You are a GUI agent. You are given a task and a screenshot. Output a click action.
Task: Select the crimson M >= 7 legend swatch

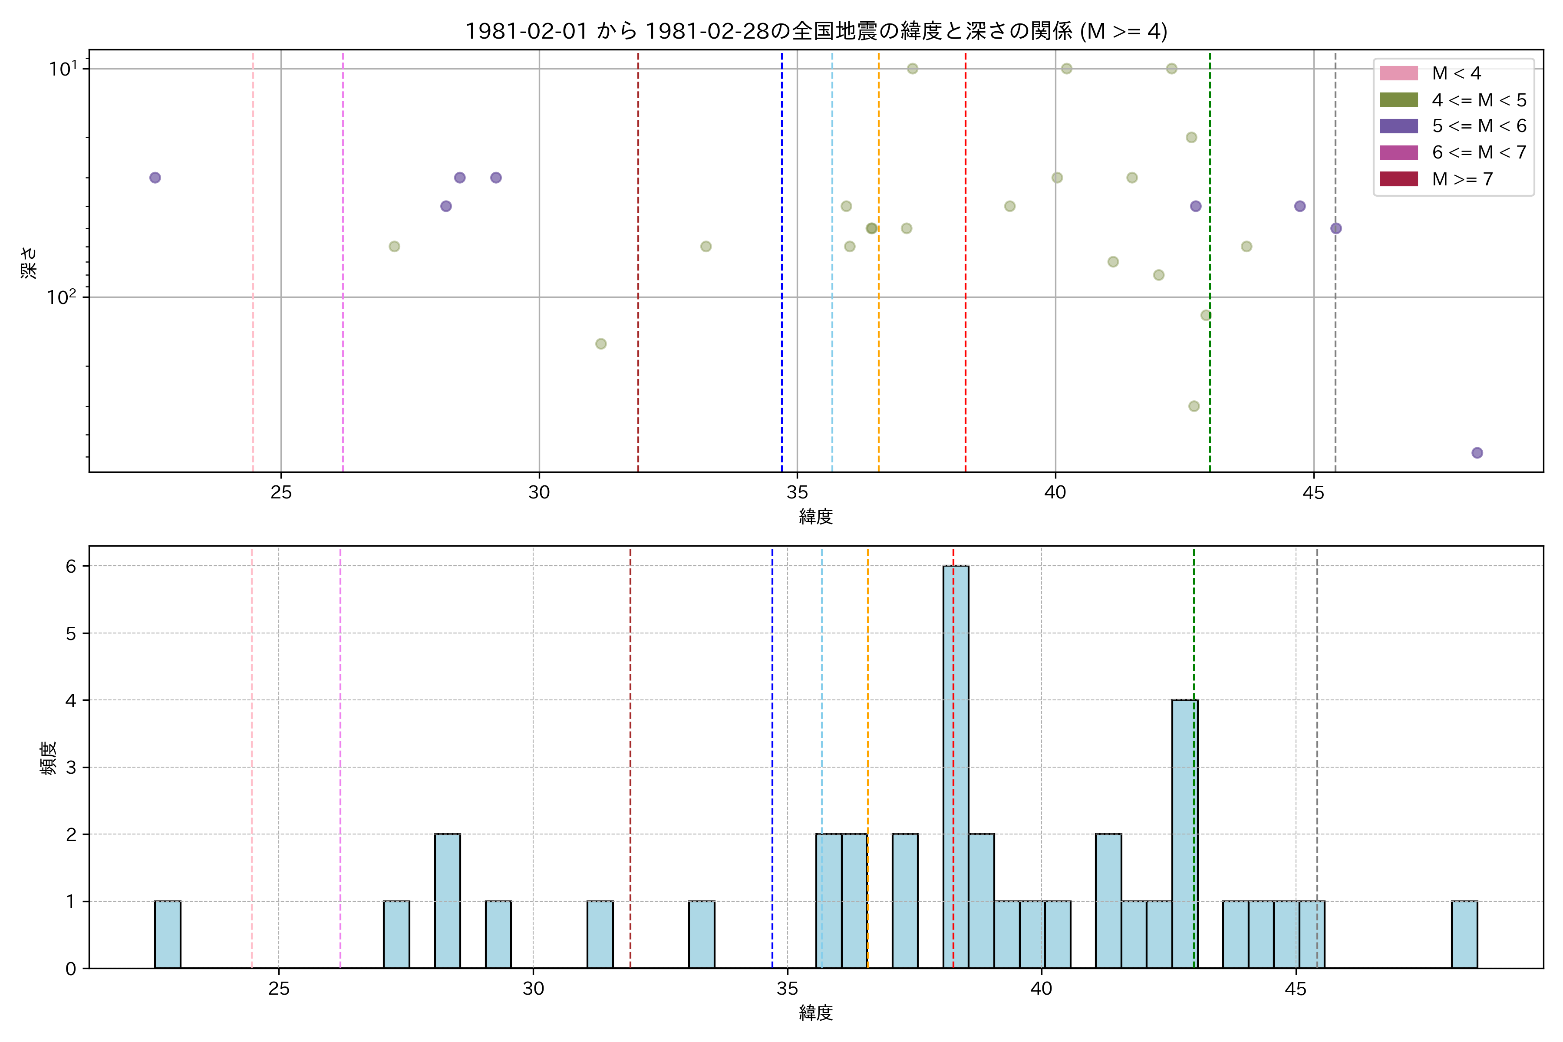coord(1399,179)
